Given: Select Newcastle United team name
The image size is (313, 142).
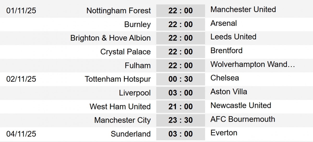Looking at the screenshot, I should pyautogui.click(x=241, y=106).
